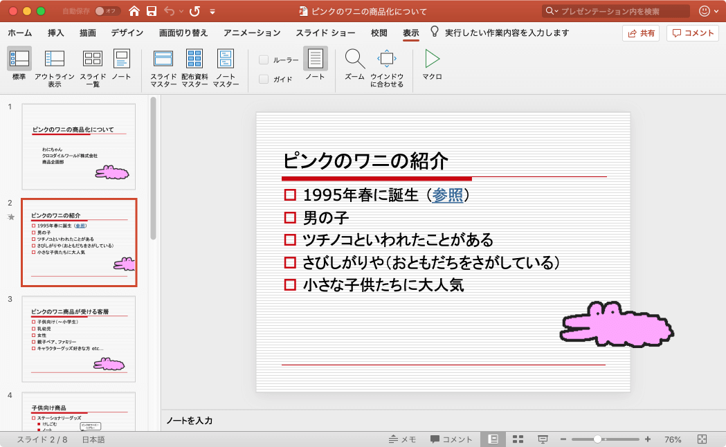Select slide 4 thumbnail 子供向け商品
The image size is (726, 447).
point(79,412)
